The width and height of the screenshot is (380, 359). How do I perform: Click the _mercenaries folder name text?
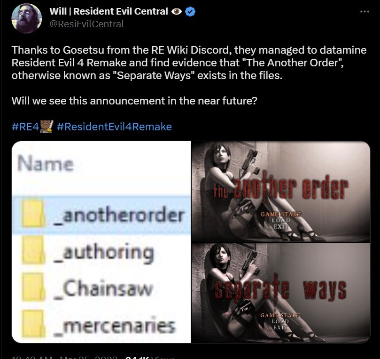[x=114, y=325]
